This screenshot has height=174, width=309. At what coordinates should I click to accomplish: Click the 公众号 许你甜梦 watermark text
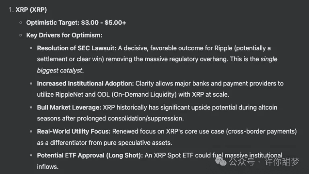(264, 162)
